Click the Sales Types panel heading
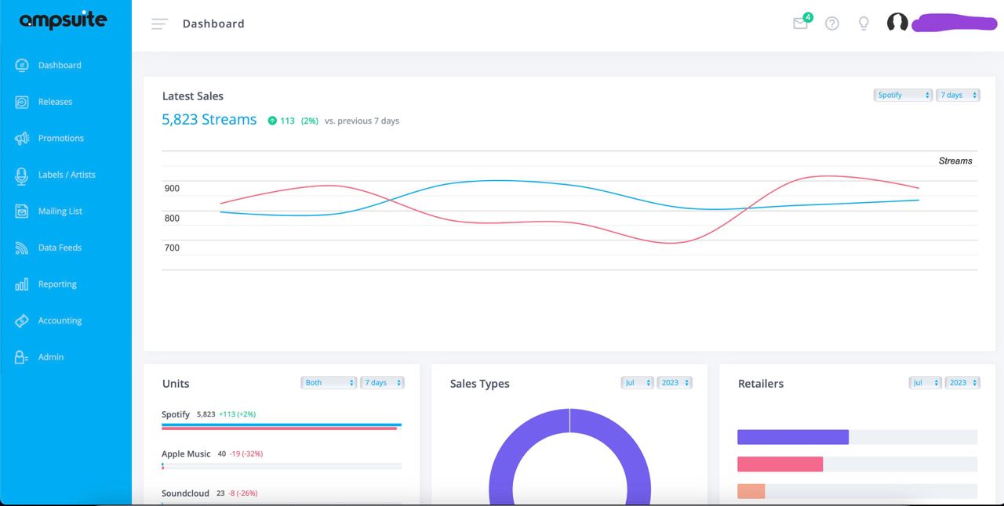This screenshot has width=1004, height=506. 480,384
